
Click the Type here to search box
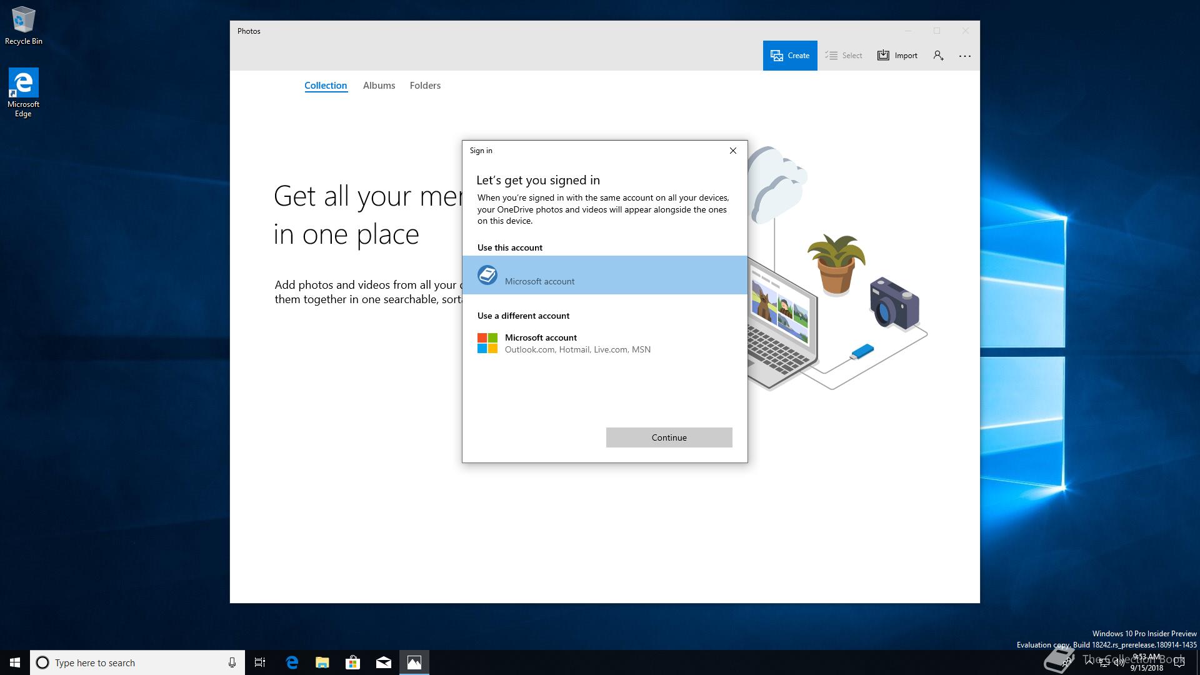[136, 662]
